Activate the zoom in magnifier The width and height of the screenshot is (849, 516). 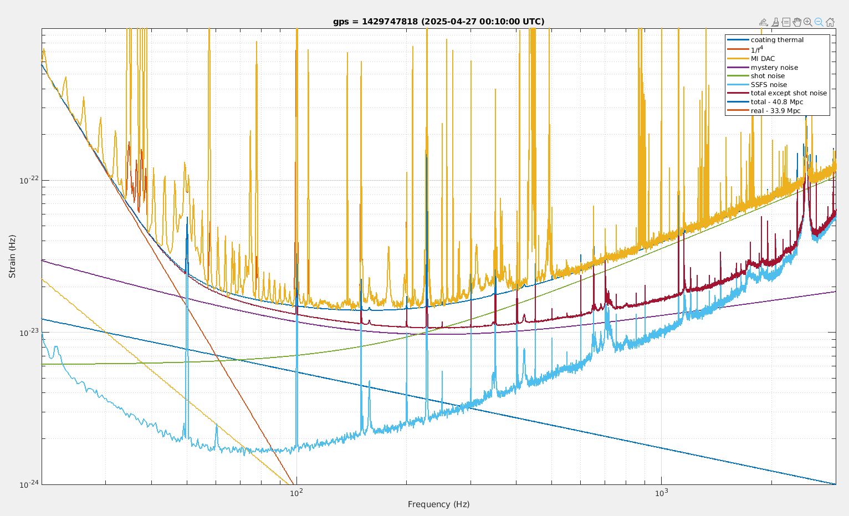click(x=808, y=22)
